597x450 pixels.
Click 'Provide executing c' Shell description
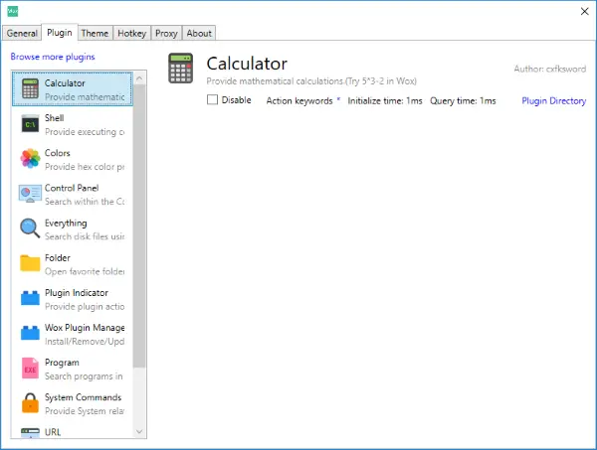[x=85, y=132]
